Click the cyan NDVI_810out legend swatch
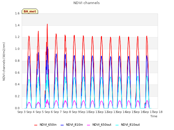This screenshot has height=130, width=174. (x=117, y=125)
